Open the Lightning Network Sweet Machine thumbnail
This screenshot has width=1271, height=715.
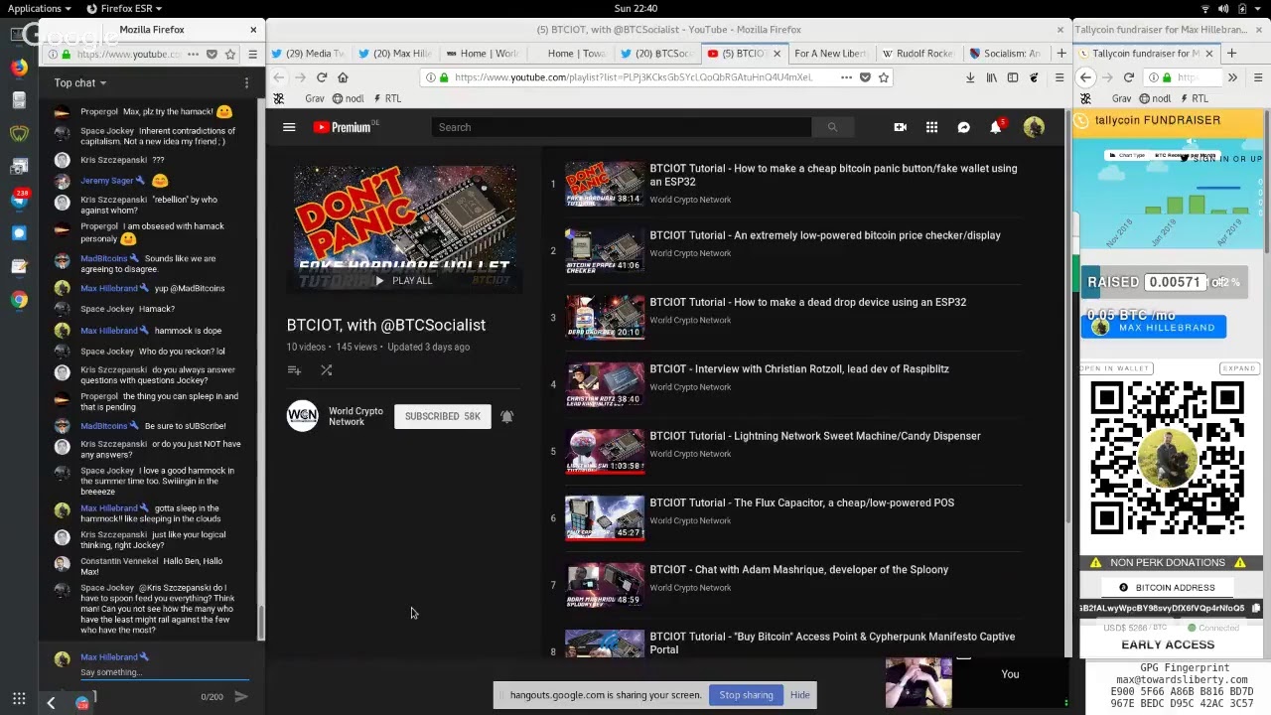tap(605, 451)
